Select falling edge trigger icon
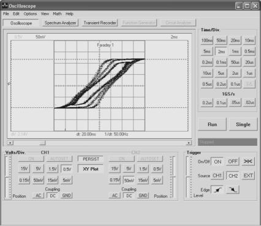 [233, 190]
